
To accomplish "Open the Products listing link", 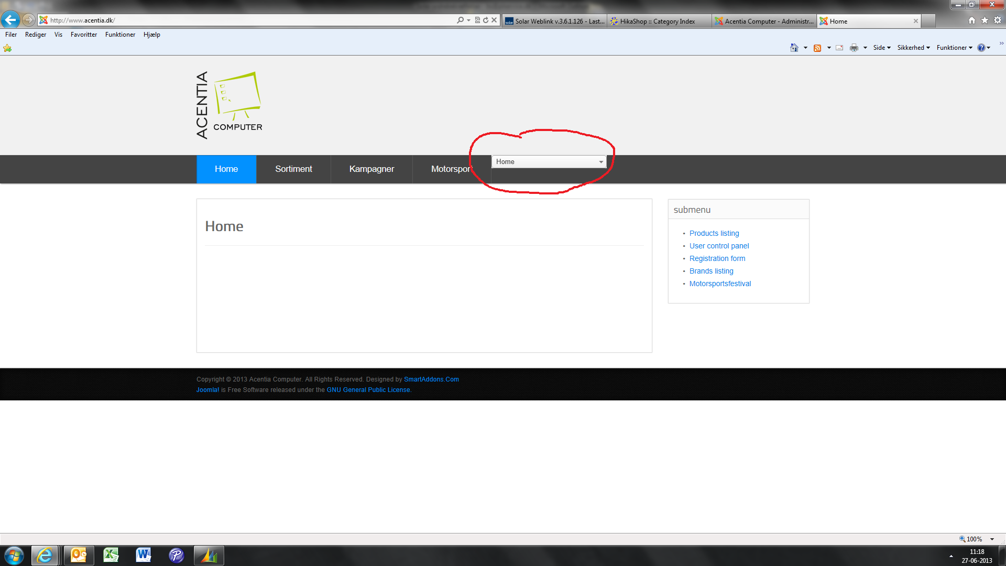I will [714, 233].
